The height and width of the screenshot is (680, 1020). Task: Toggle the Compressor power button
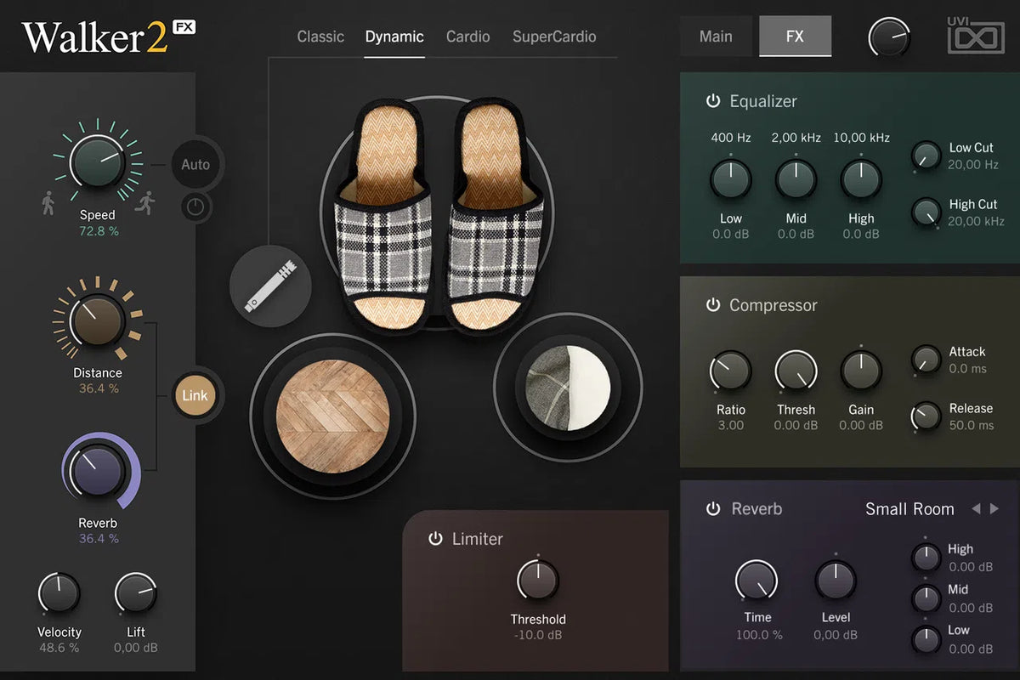(x=712, y=305)
